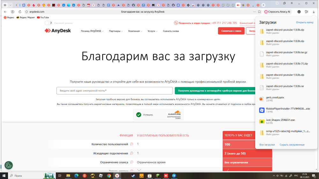Expand the Компания menu
This screenshot has height=179, width=319.
135,31
